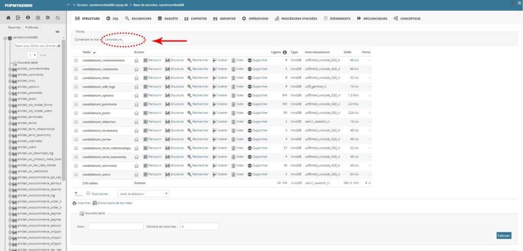Star candidature_commentmeta as favorite
The width and height of the screenshot is (523, 251).
pyautogui.click(x=136, y=60)
